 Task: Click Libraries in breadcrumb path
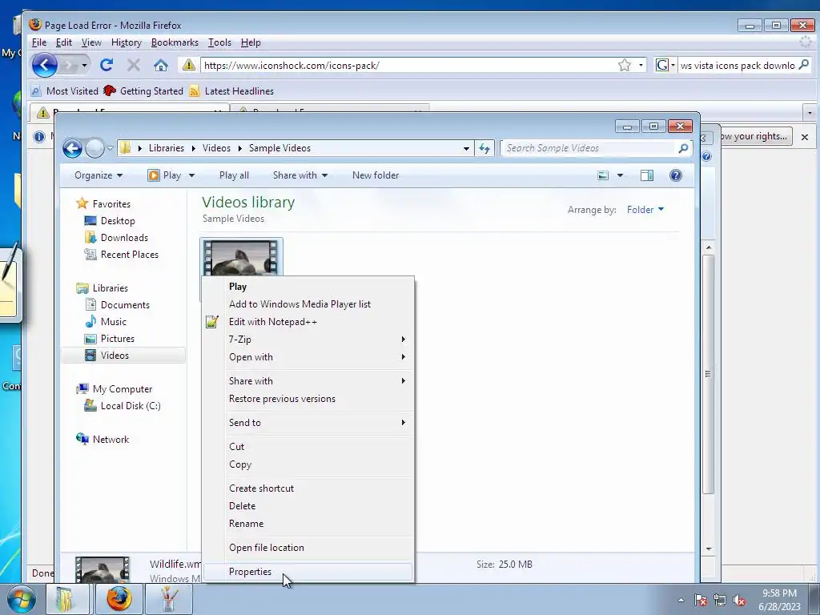[167, 148]
